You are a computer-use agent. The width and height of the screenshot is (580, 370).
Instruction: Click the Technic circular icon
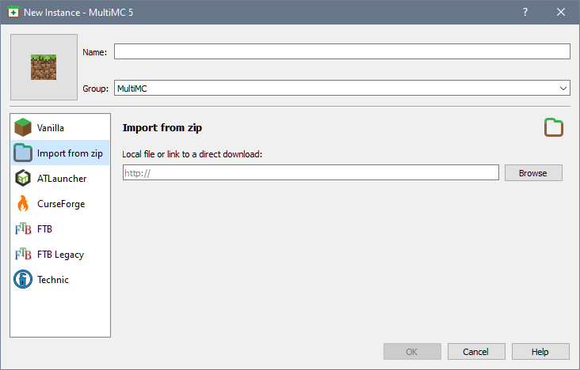point(23,279)
